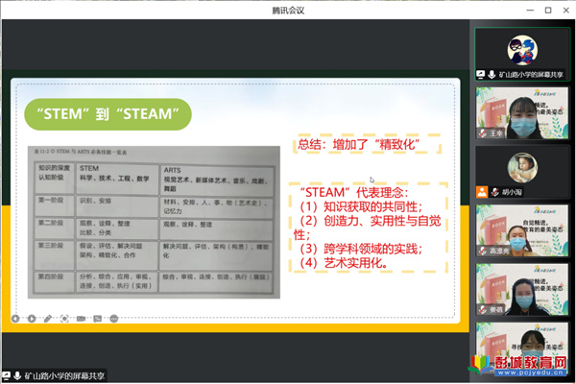This screenshot has width=576, height=384.
Task: Click the STEM column header in table
Action: click(x=89, y=168)
